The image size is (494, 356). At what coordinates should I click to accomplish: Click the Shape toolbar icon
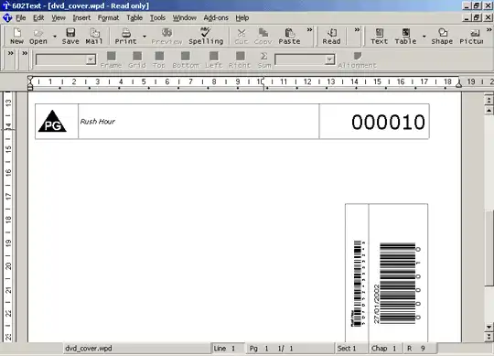(x=442, y=36)
